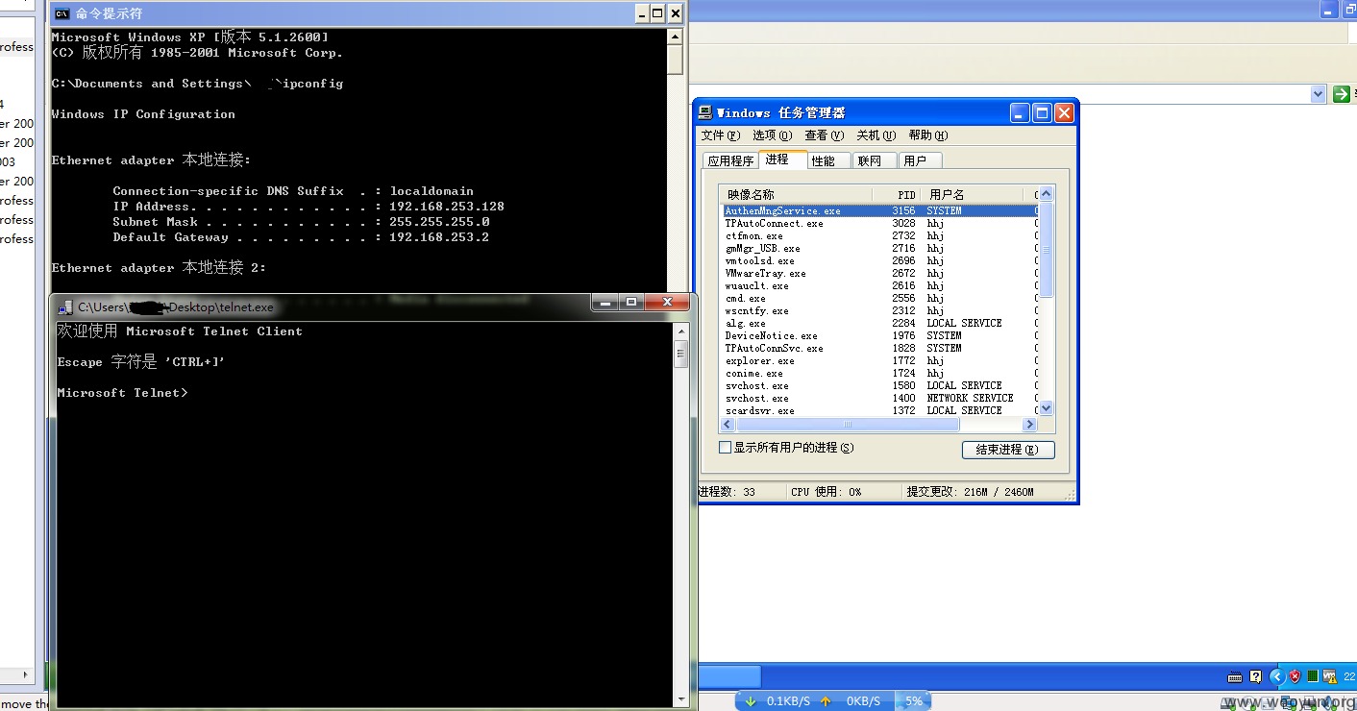Click the Command Prompt title bar icon
The height and width of the screenshot is (711, 1357).
pyautogui.click(x=62, y=13)
